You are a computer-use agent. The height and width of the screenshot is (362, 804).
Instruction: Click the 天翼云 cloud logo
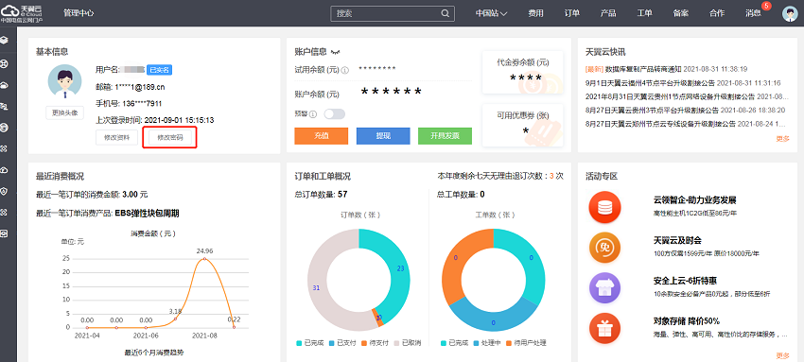coord(22,14)
